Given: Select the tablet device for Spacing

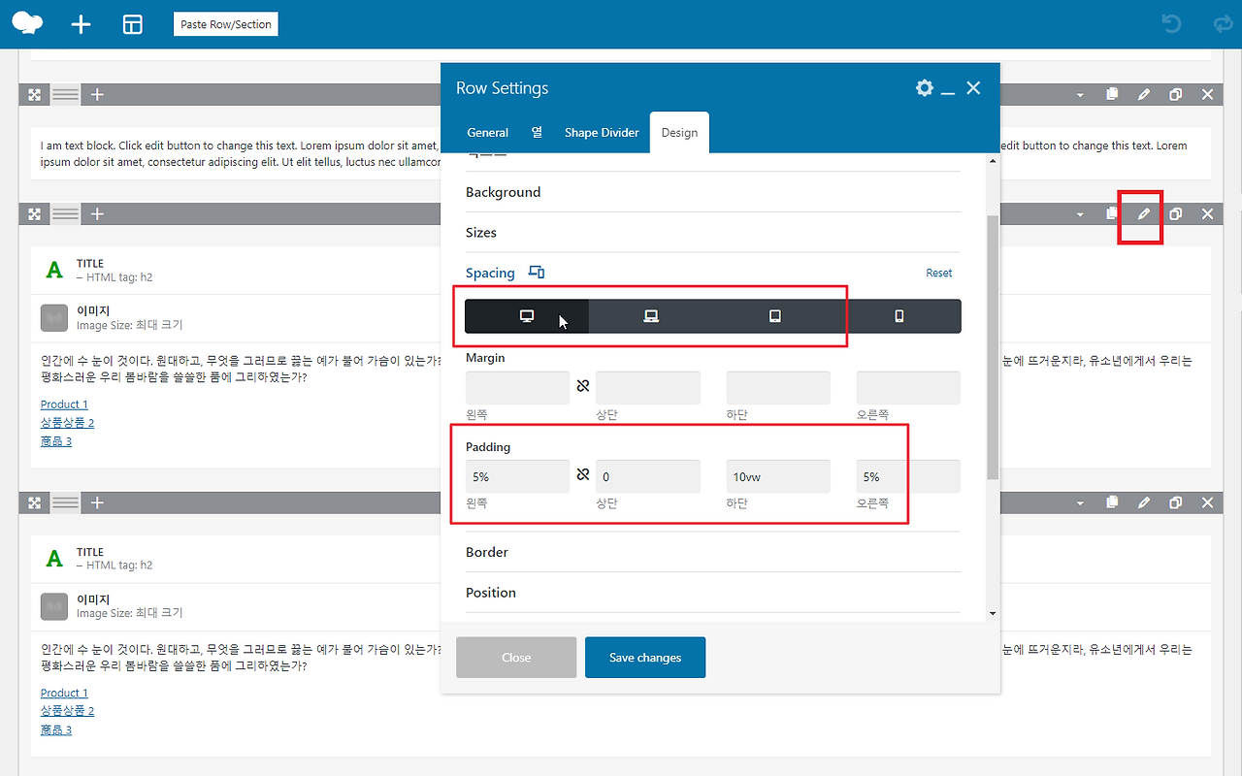Looking at the screenshot, I should (775, 316).
